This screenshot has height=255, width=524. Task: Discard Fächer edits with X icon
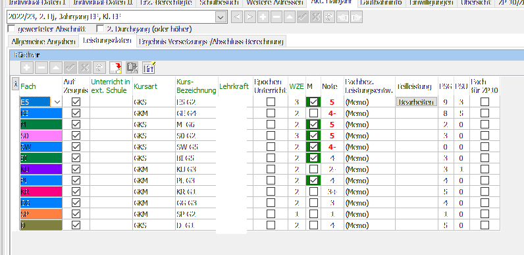pos(84,68)
